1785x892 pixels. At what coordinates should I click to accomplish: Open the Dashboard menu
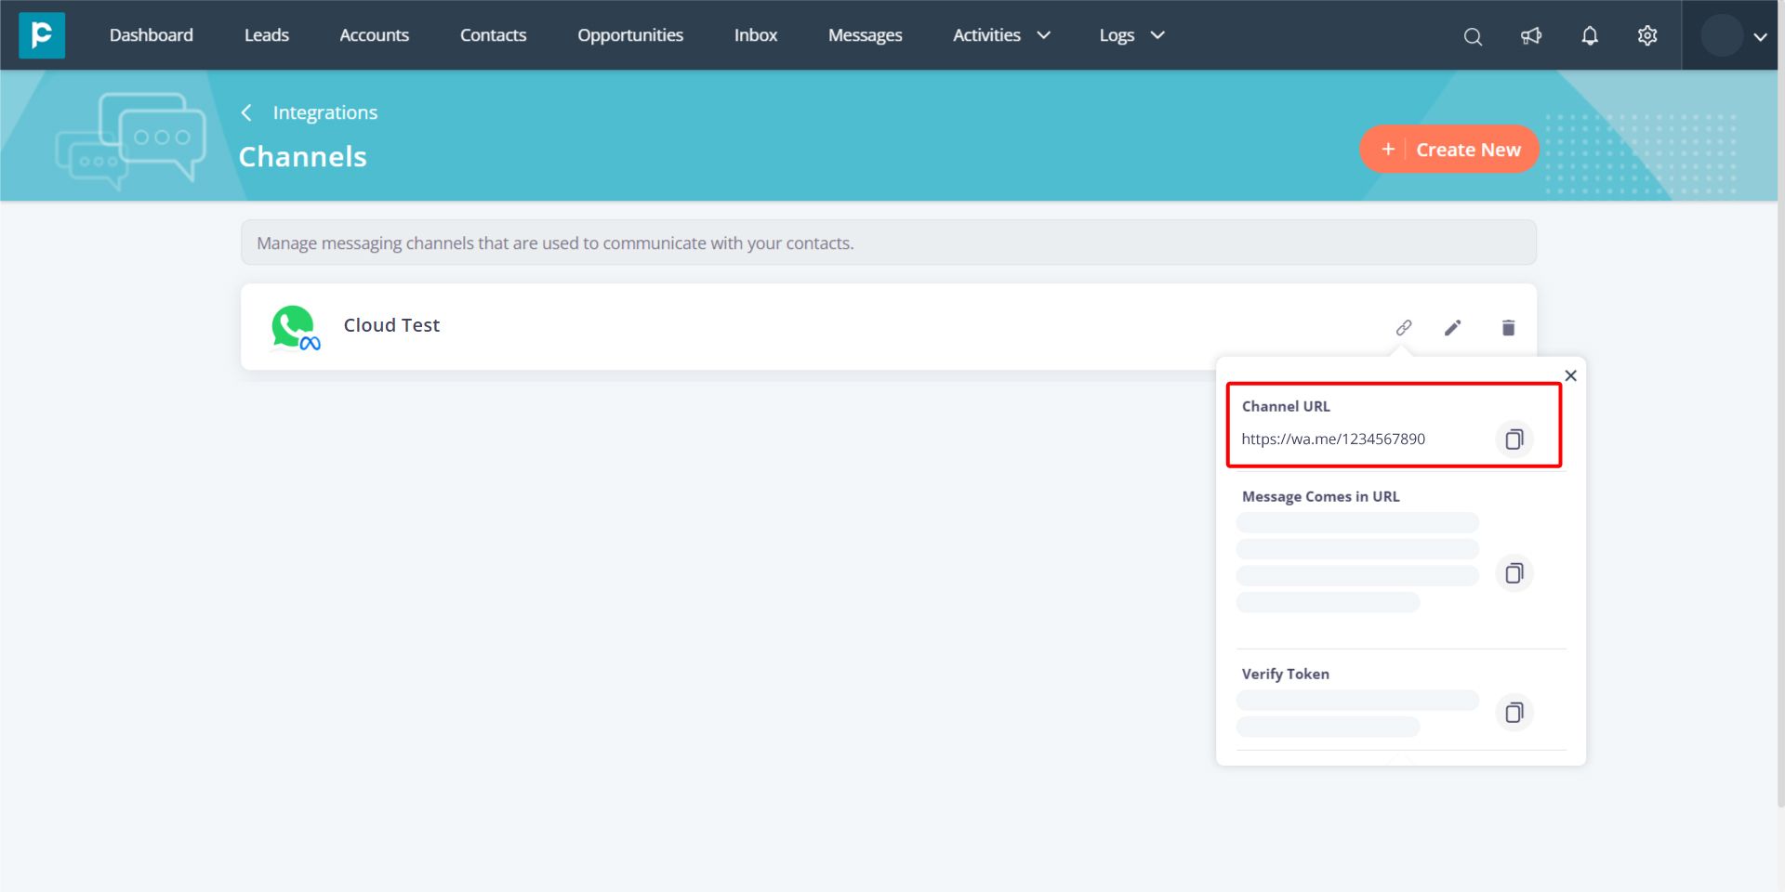[x=152, y=35]
